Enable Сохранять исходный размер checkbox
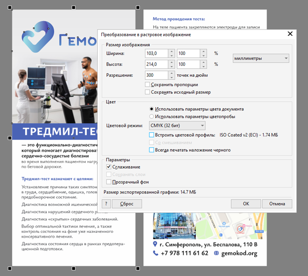 point(147,92)
